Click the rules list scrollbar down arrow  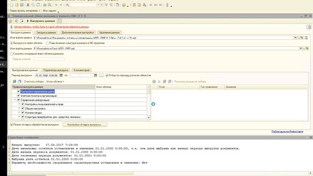[x=149, y=118]
